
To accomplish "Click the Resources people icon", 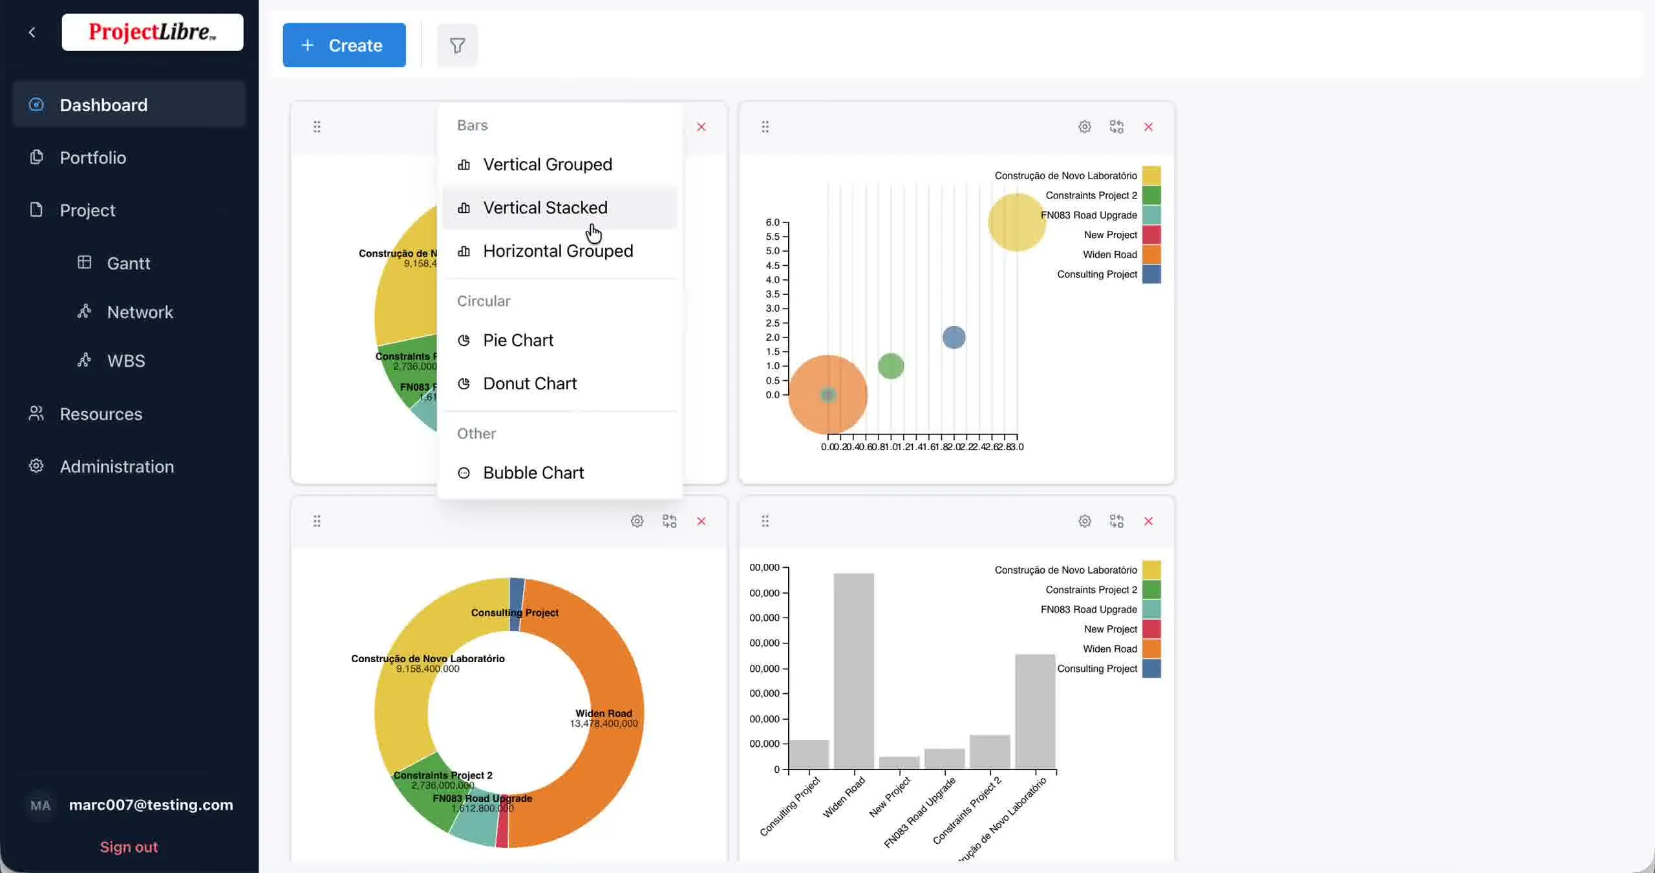I will pyautogui.click(x=36, y=414).
